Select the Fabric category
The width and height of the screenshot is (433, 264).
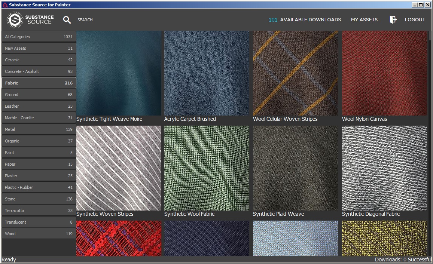pyautogui.click(x=39, y=83)
